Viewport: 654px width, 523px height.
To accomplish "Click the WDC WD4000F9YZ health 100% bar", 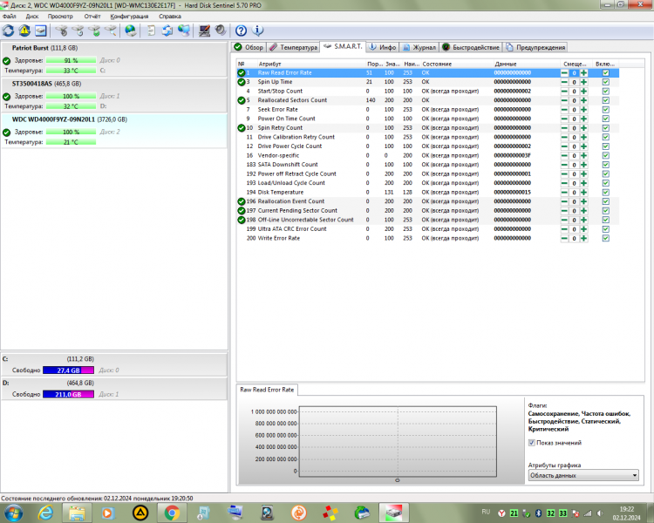I will 71,132.
